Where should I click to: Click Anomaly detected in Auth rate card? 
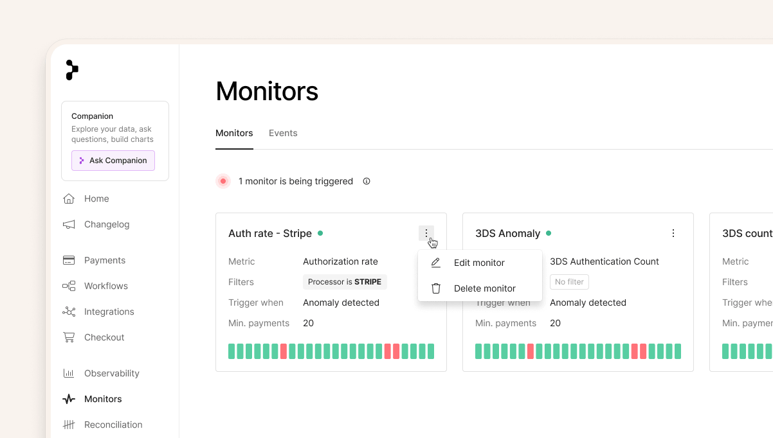[x=341, y=302]
